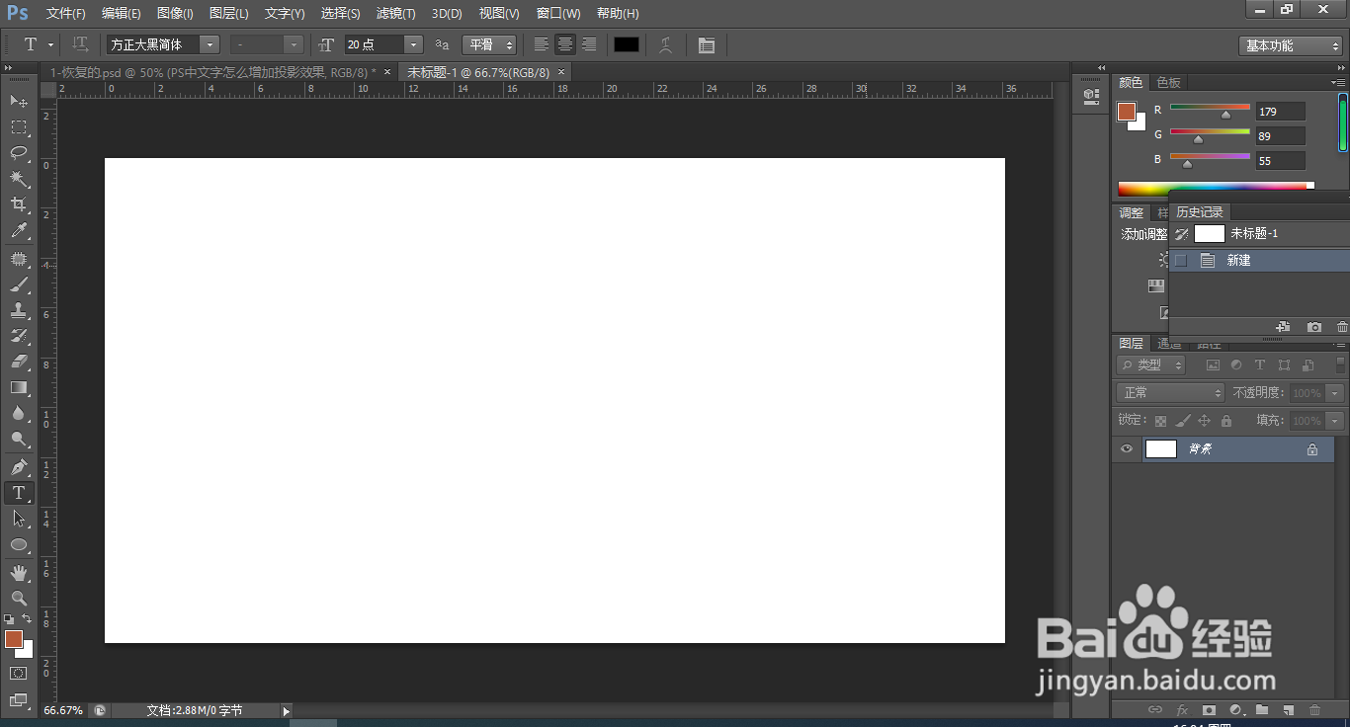The height and width of the screenshot is (727, 1350).
Task: Toggle lock position
Action: (1204, 421)
